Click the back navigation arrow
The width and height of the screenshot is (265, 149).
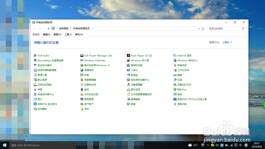coord(34,29)
